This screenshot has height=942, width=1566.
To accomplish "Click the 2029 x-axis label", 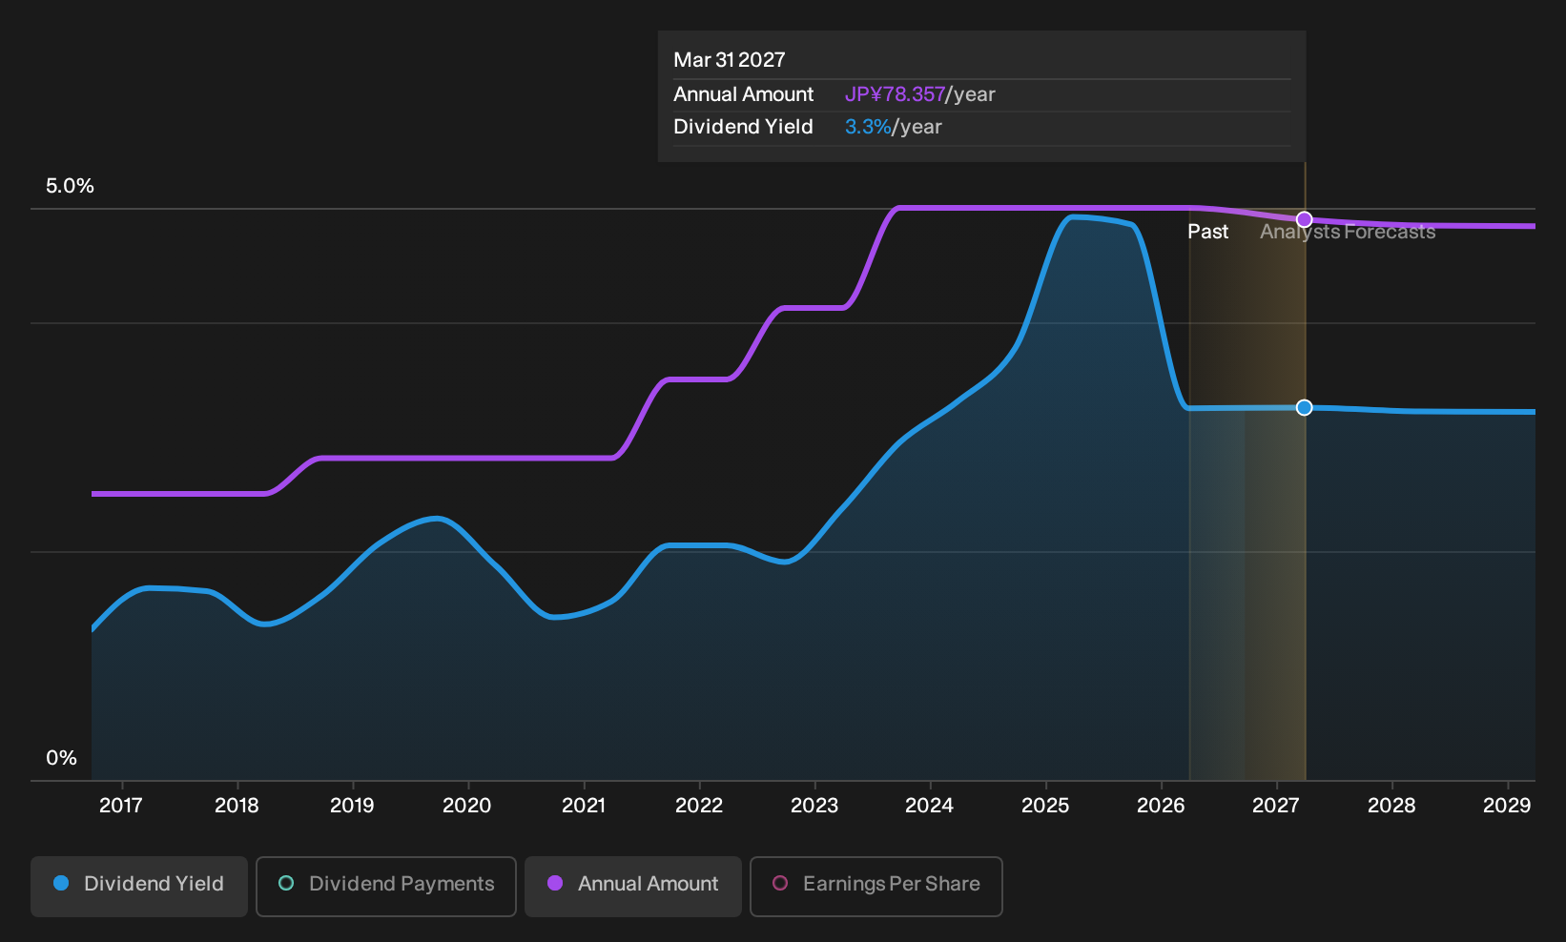I will tap(1507, 806).
